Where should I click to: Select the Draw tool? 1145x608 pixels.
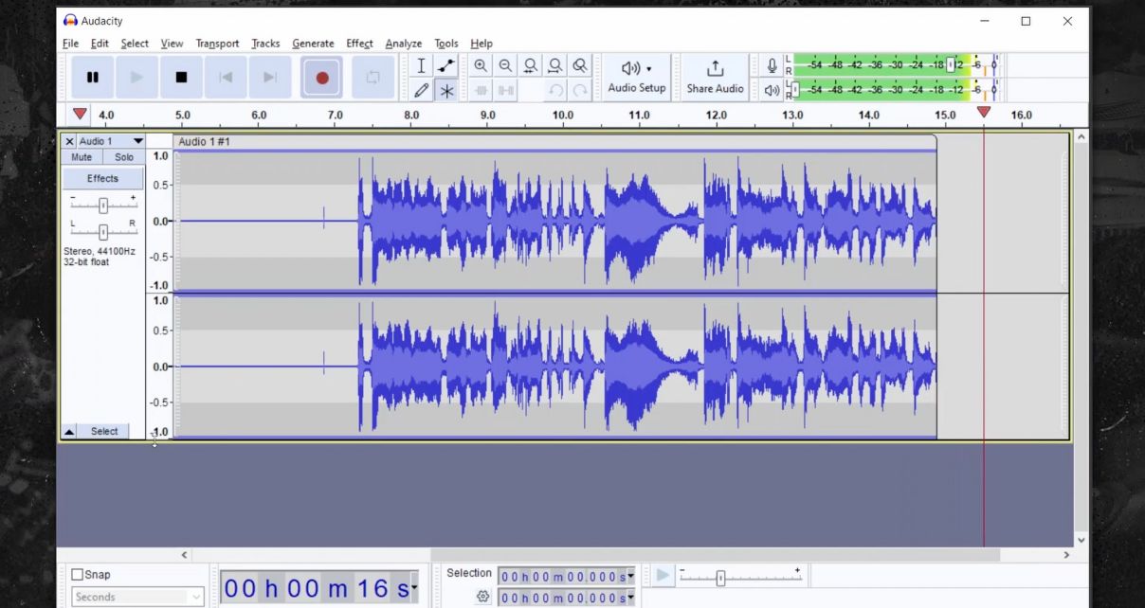pos(421,91)
